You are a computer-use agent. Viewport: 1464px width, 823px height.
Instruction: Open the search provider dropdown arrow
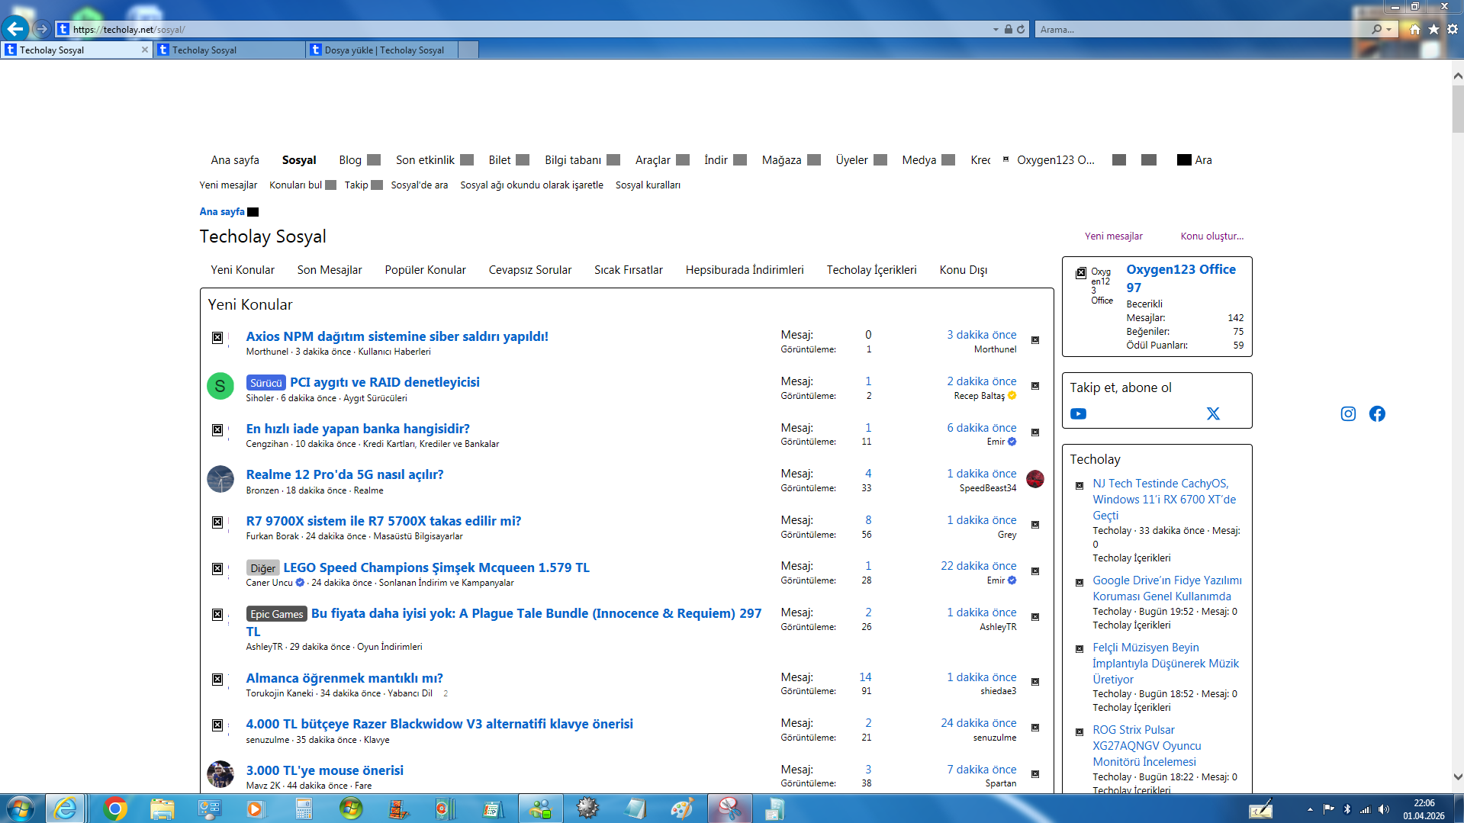pos(1388,30)
